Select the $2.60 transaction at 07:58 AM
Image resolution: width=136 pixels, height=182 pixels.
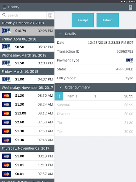(27, 122)
